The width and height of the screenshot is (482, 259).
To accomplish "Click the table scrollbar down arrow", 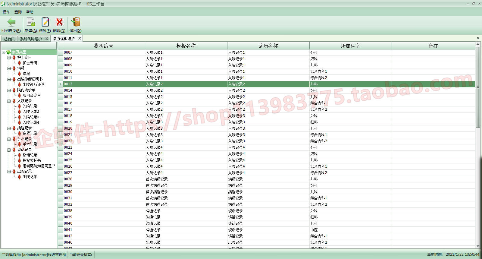I will [x=478, y=246].
